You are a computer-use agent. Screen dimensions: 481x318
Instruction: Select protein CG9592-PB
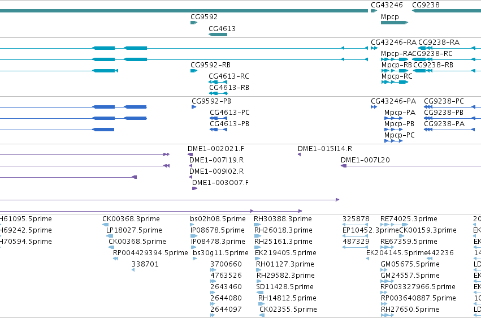[194, 107]
